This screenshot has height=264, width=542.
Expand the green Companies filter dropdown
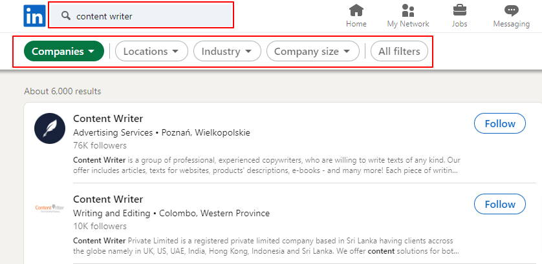click(x=64, y=51)
